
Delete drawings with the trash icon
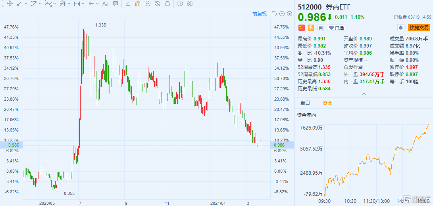(167, 4)
